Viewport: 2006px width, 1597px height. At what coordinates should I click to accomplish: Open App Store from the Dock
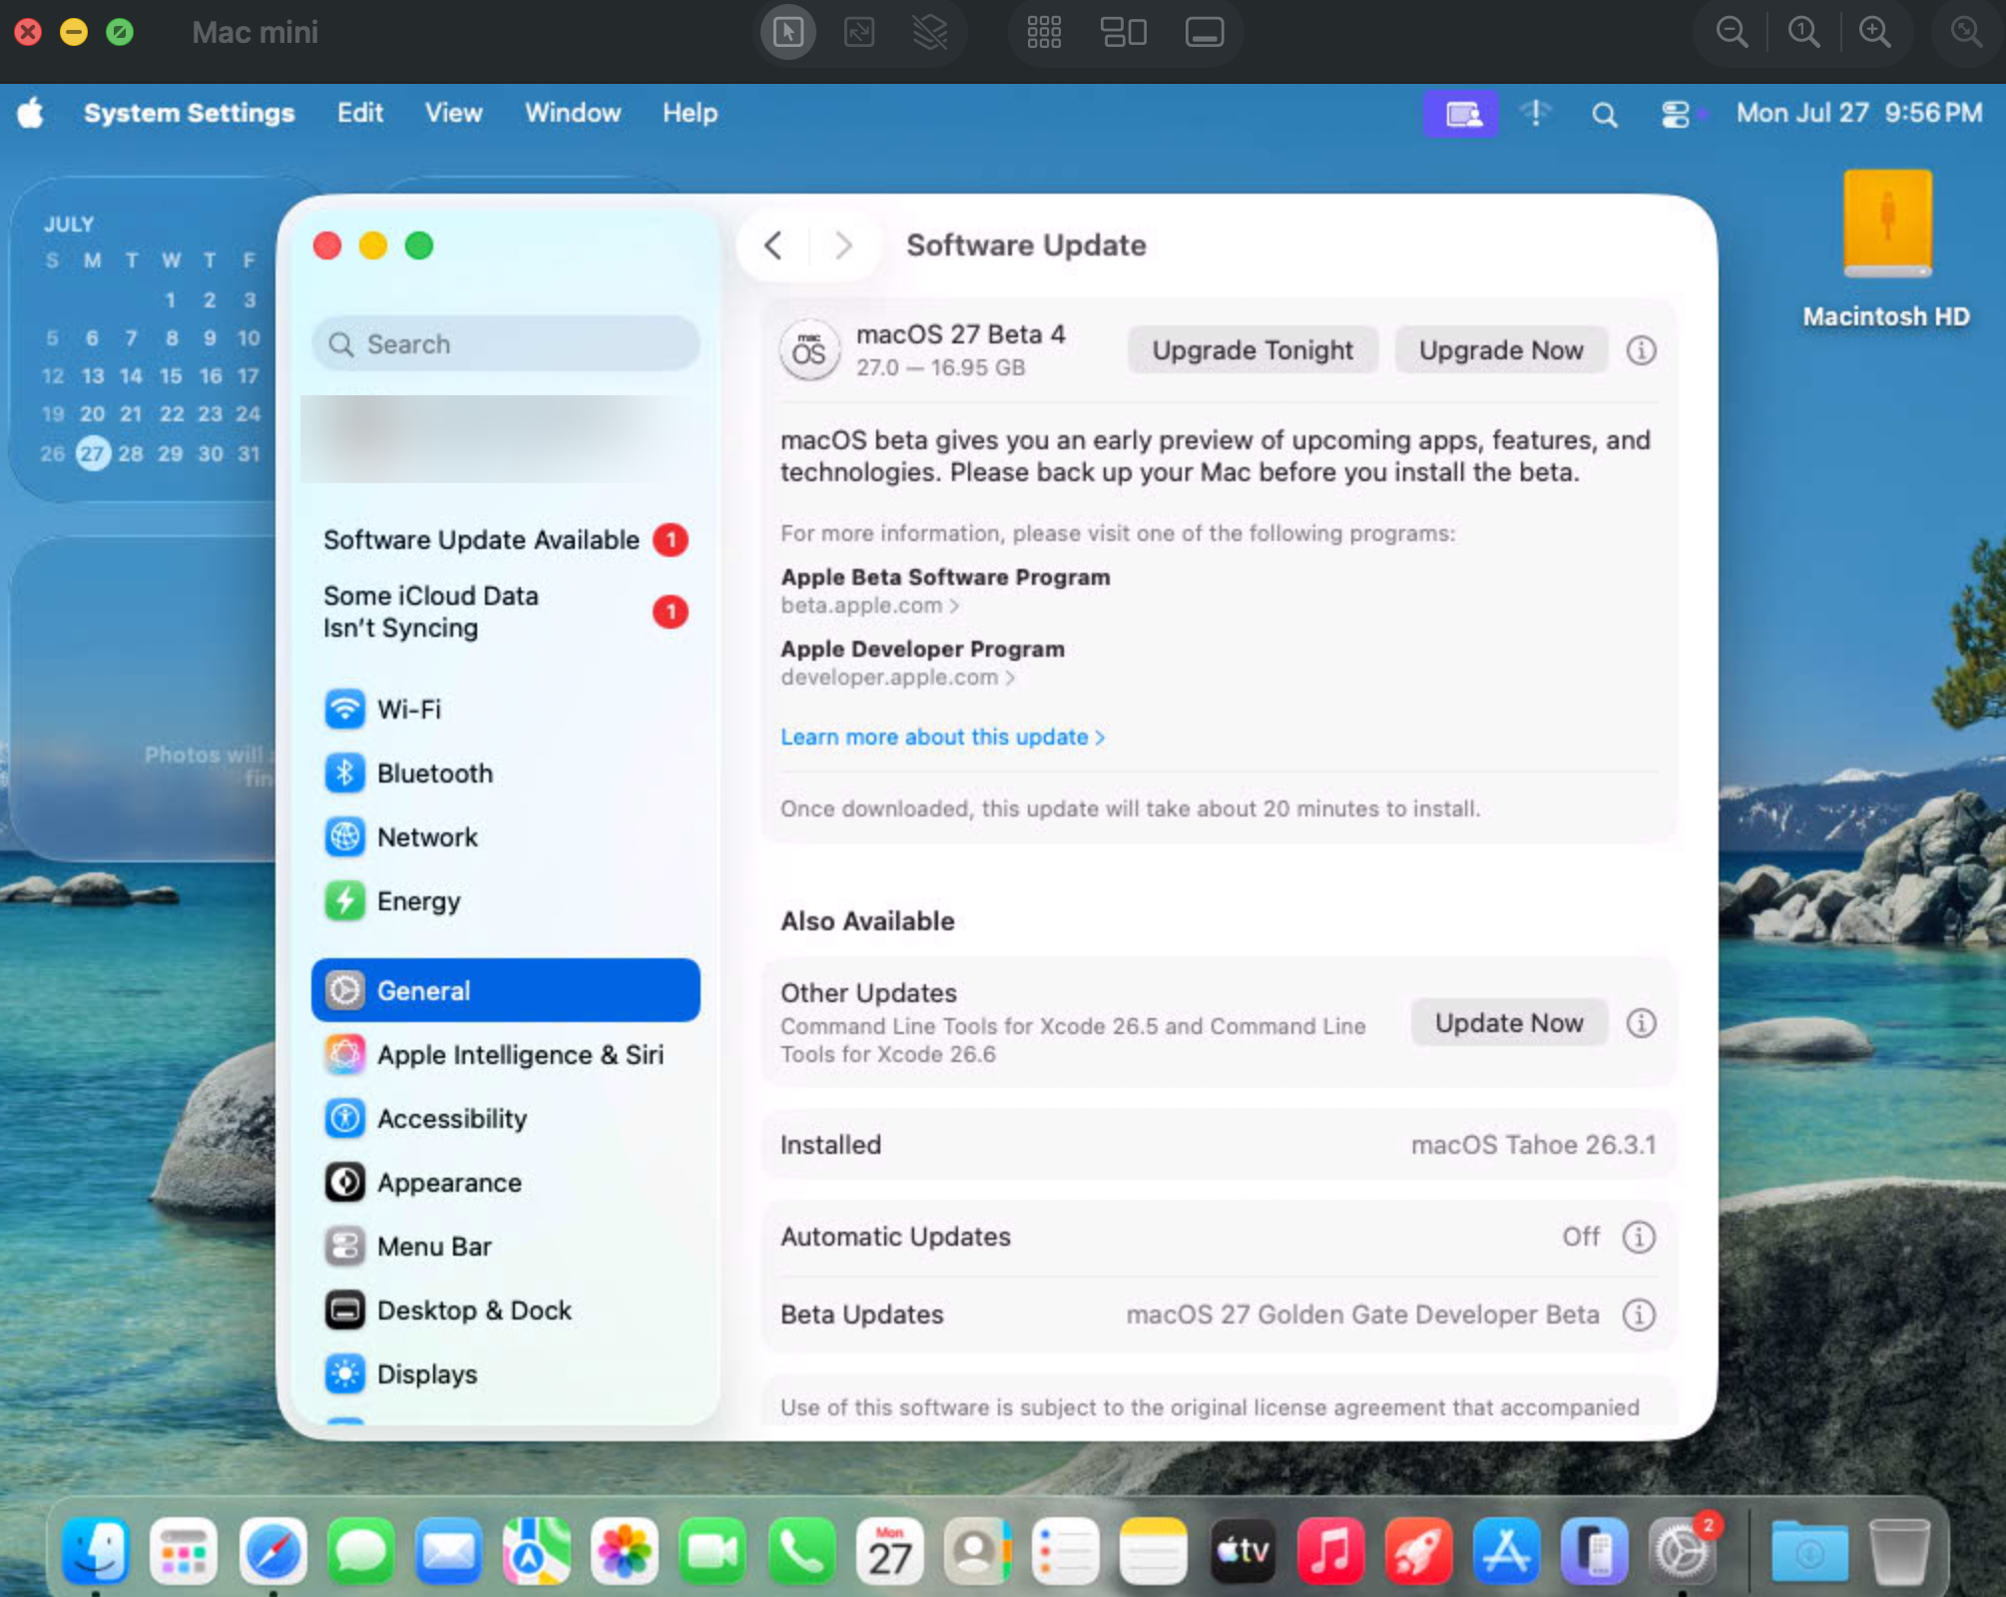pos(1506,1551)
